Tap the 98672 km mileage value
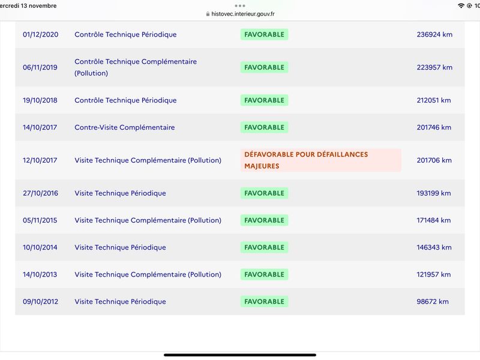The width and height of the screenshot is (480, 360). [433, 302]
